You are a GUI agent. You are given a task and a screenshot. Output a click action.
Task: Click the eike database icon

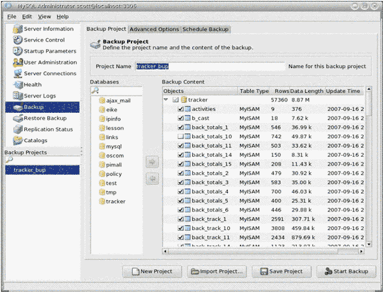[x=102, y=110]
